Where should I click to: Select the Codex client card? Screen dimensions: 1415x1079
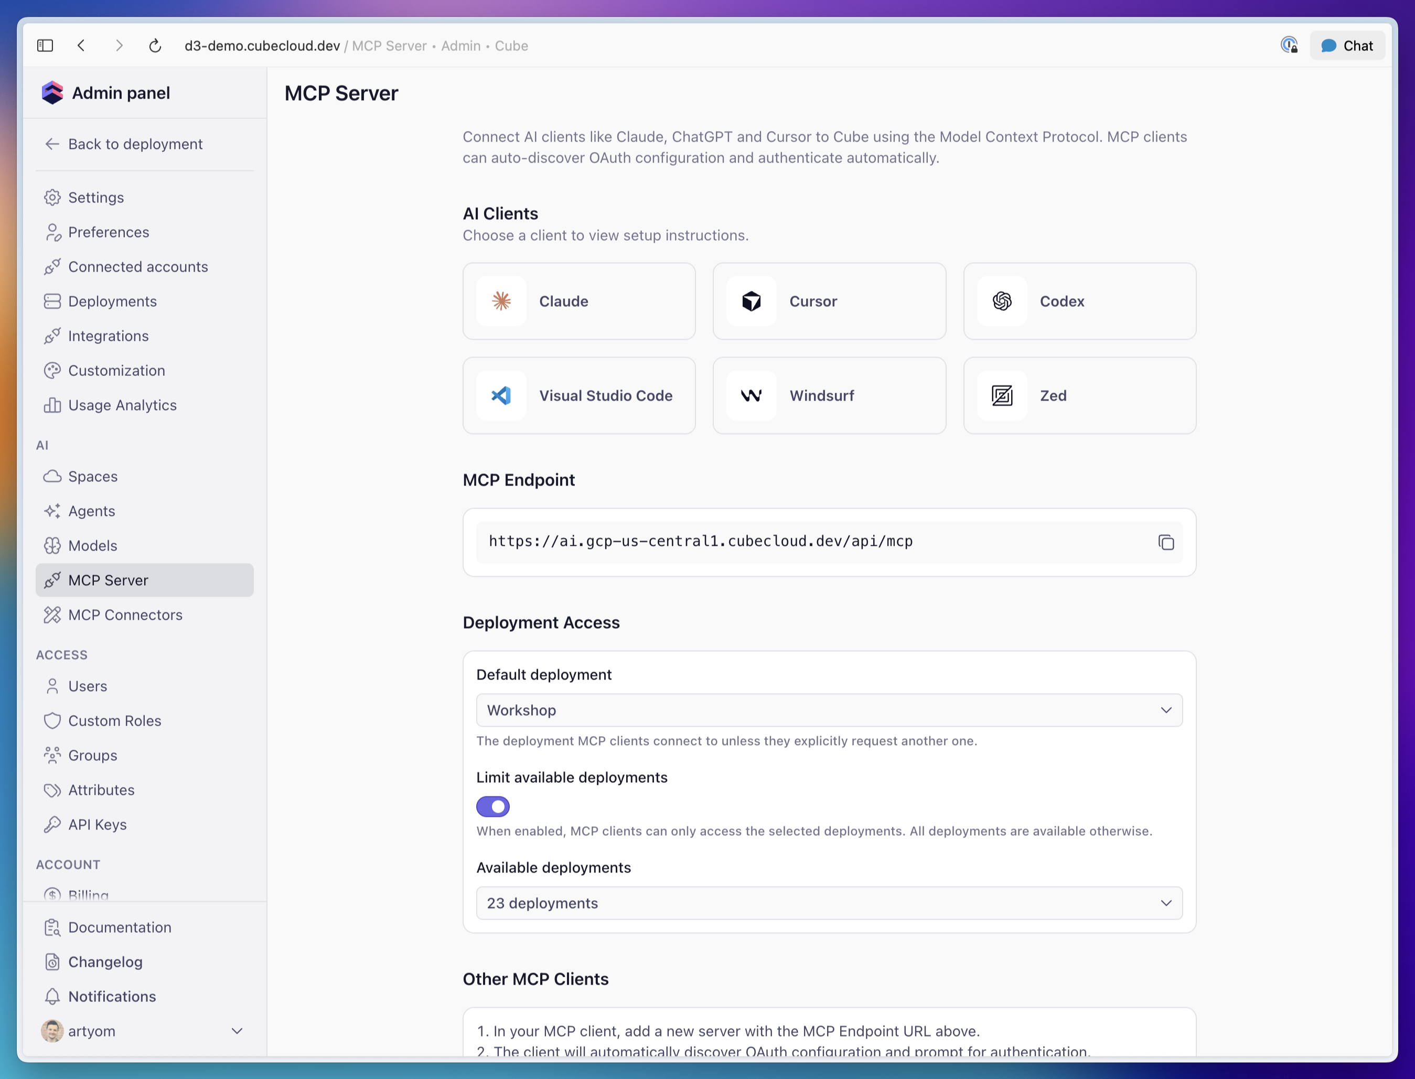(x=1080, y=301)
